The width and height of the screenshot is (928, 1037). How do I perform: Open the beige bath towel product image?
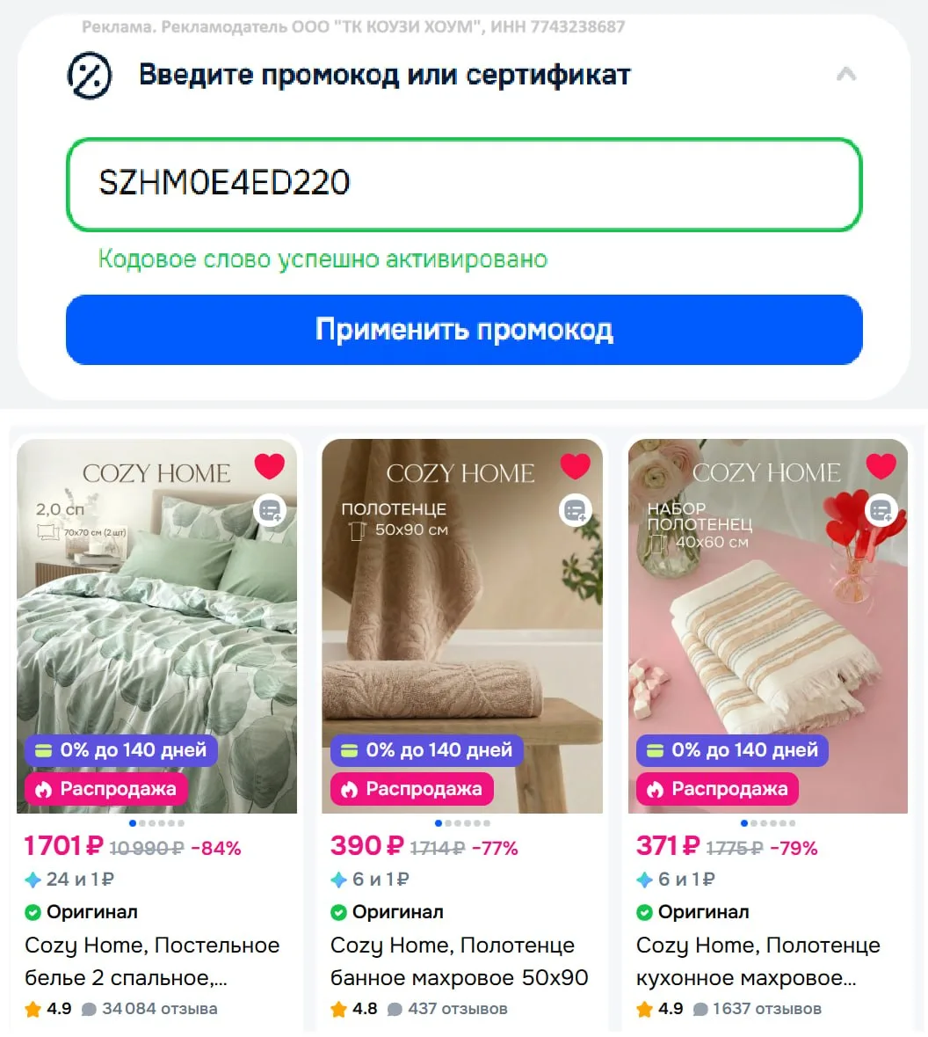point(462,625)
